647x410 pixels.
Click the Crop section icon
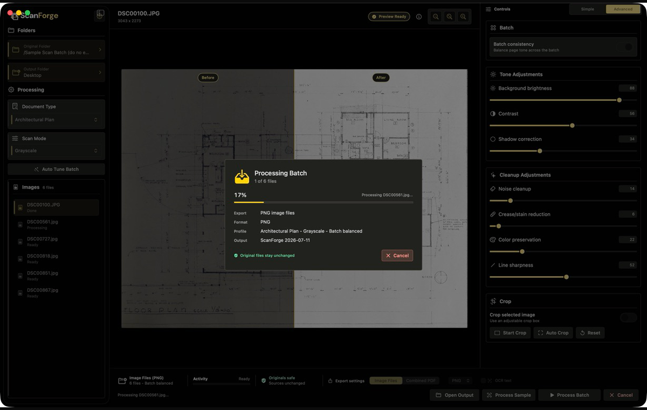tap(493, 301)
